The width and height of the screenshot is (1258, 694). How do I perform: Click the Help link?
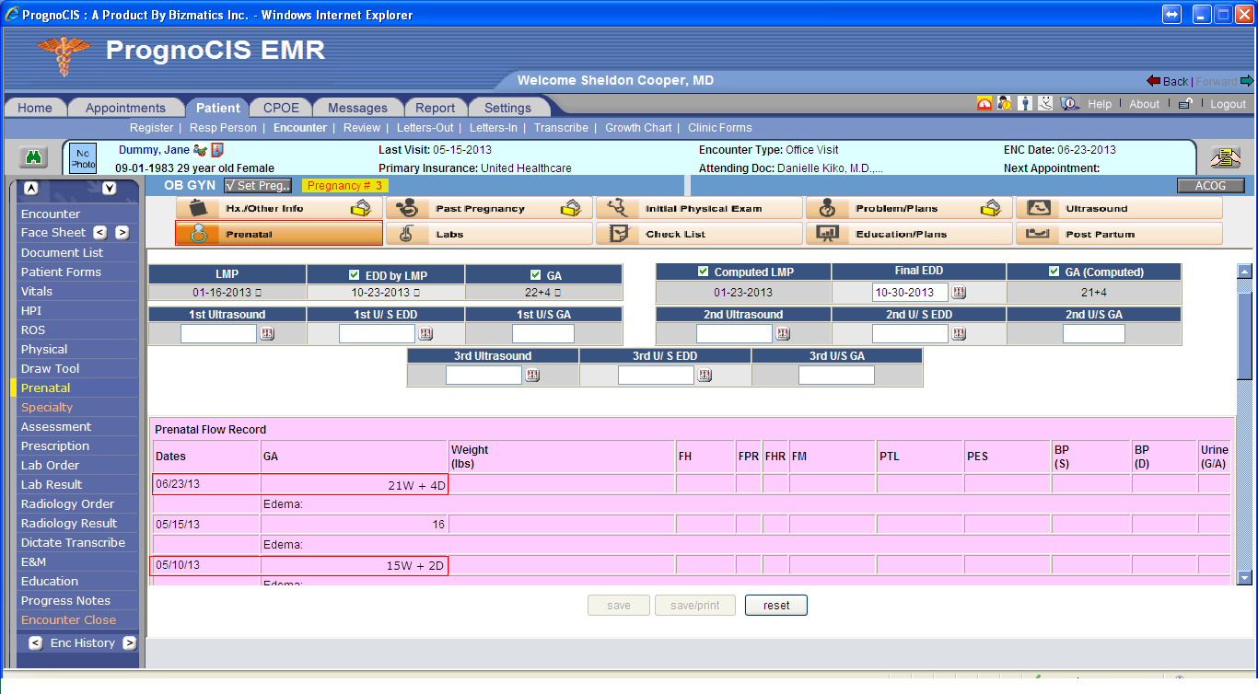[x=1100, y=104]
